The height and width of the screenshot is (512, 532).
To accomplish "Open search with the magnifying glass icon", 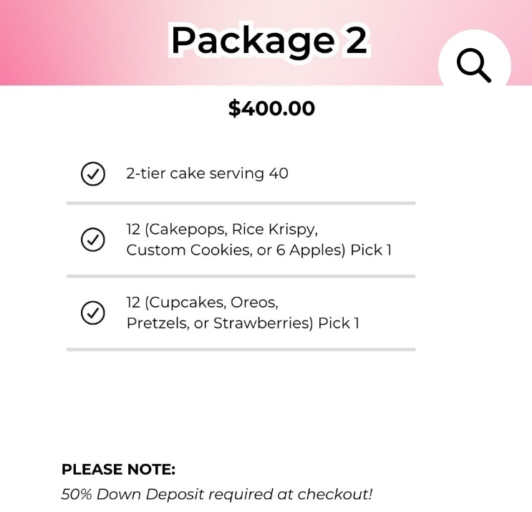I will 474,66.
